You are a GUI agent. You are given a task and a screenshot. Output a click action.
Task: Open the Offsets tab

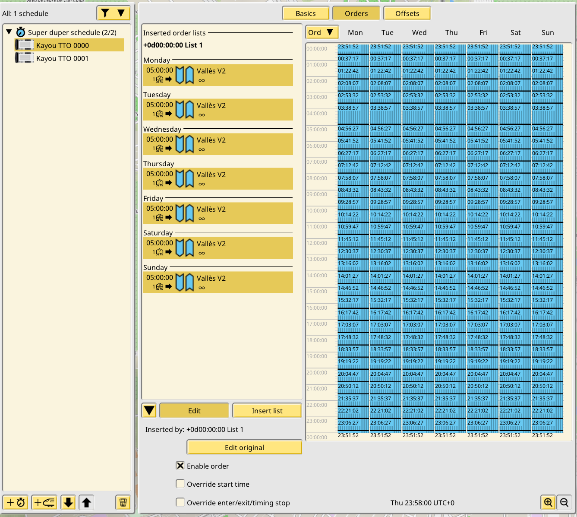(x=407, y=13)
